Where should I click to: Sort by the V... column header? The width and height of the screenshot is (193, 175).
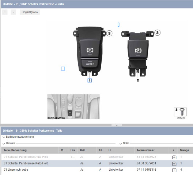point(63,150)
